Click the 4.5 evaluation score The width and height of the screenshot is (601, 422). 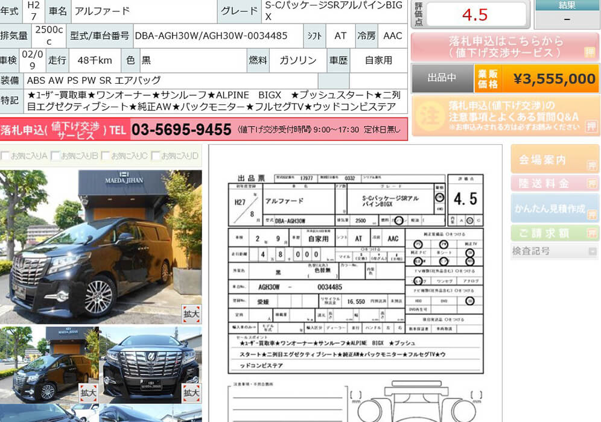475,15
